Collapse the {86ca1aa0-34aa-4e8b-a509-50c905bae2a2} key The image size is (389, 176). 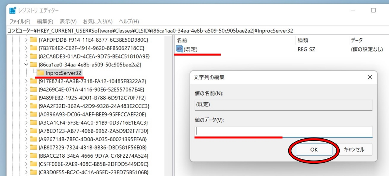click(x=26, y=65)
